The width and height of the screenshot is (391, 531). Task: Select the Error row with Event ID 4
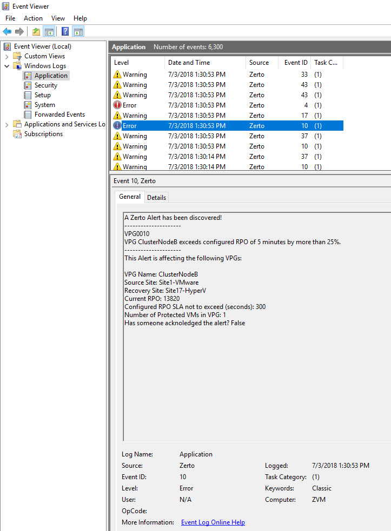pos(227,105)
